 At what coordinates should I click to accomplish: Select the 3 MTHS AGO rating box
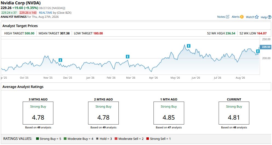(x=38, y=113)
